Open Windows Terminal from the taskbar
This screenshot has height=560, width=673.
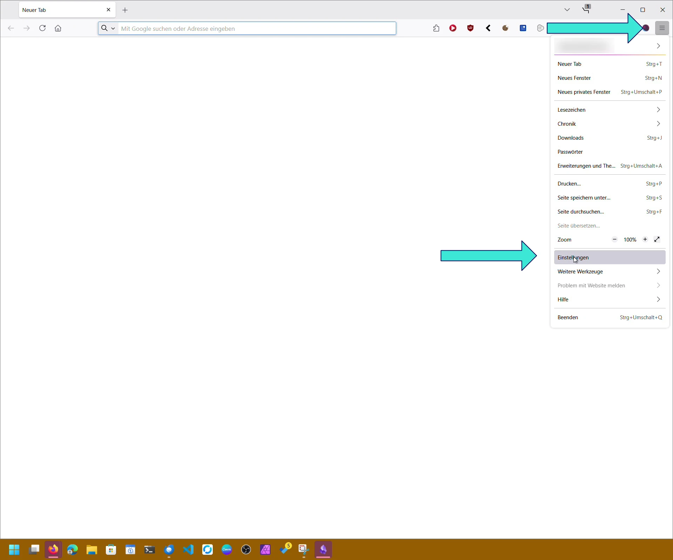coord(150,550)
